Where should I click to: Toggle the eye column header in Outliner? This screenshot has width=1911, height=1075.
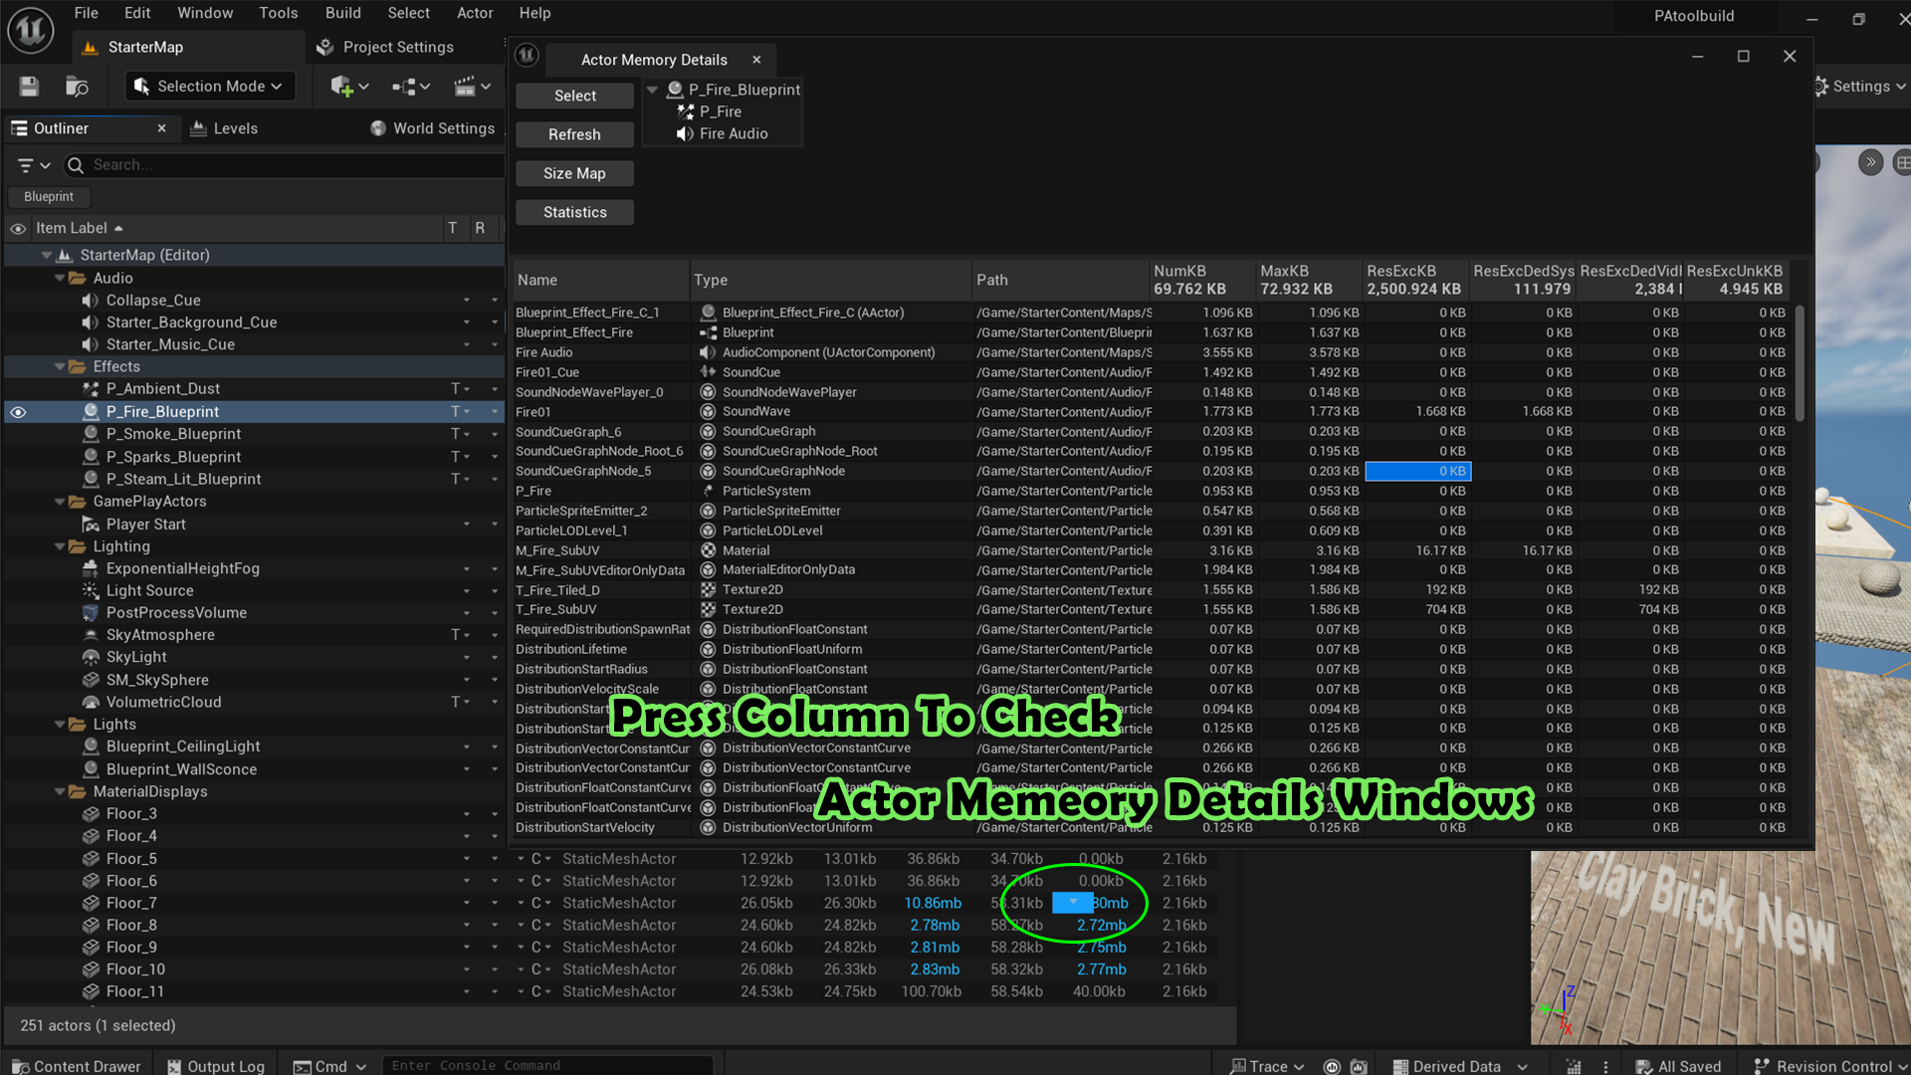point(17,228)
